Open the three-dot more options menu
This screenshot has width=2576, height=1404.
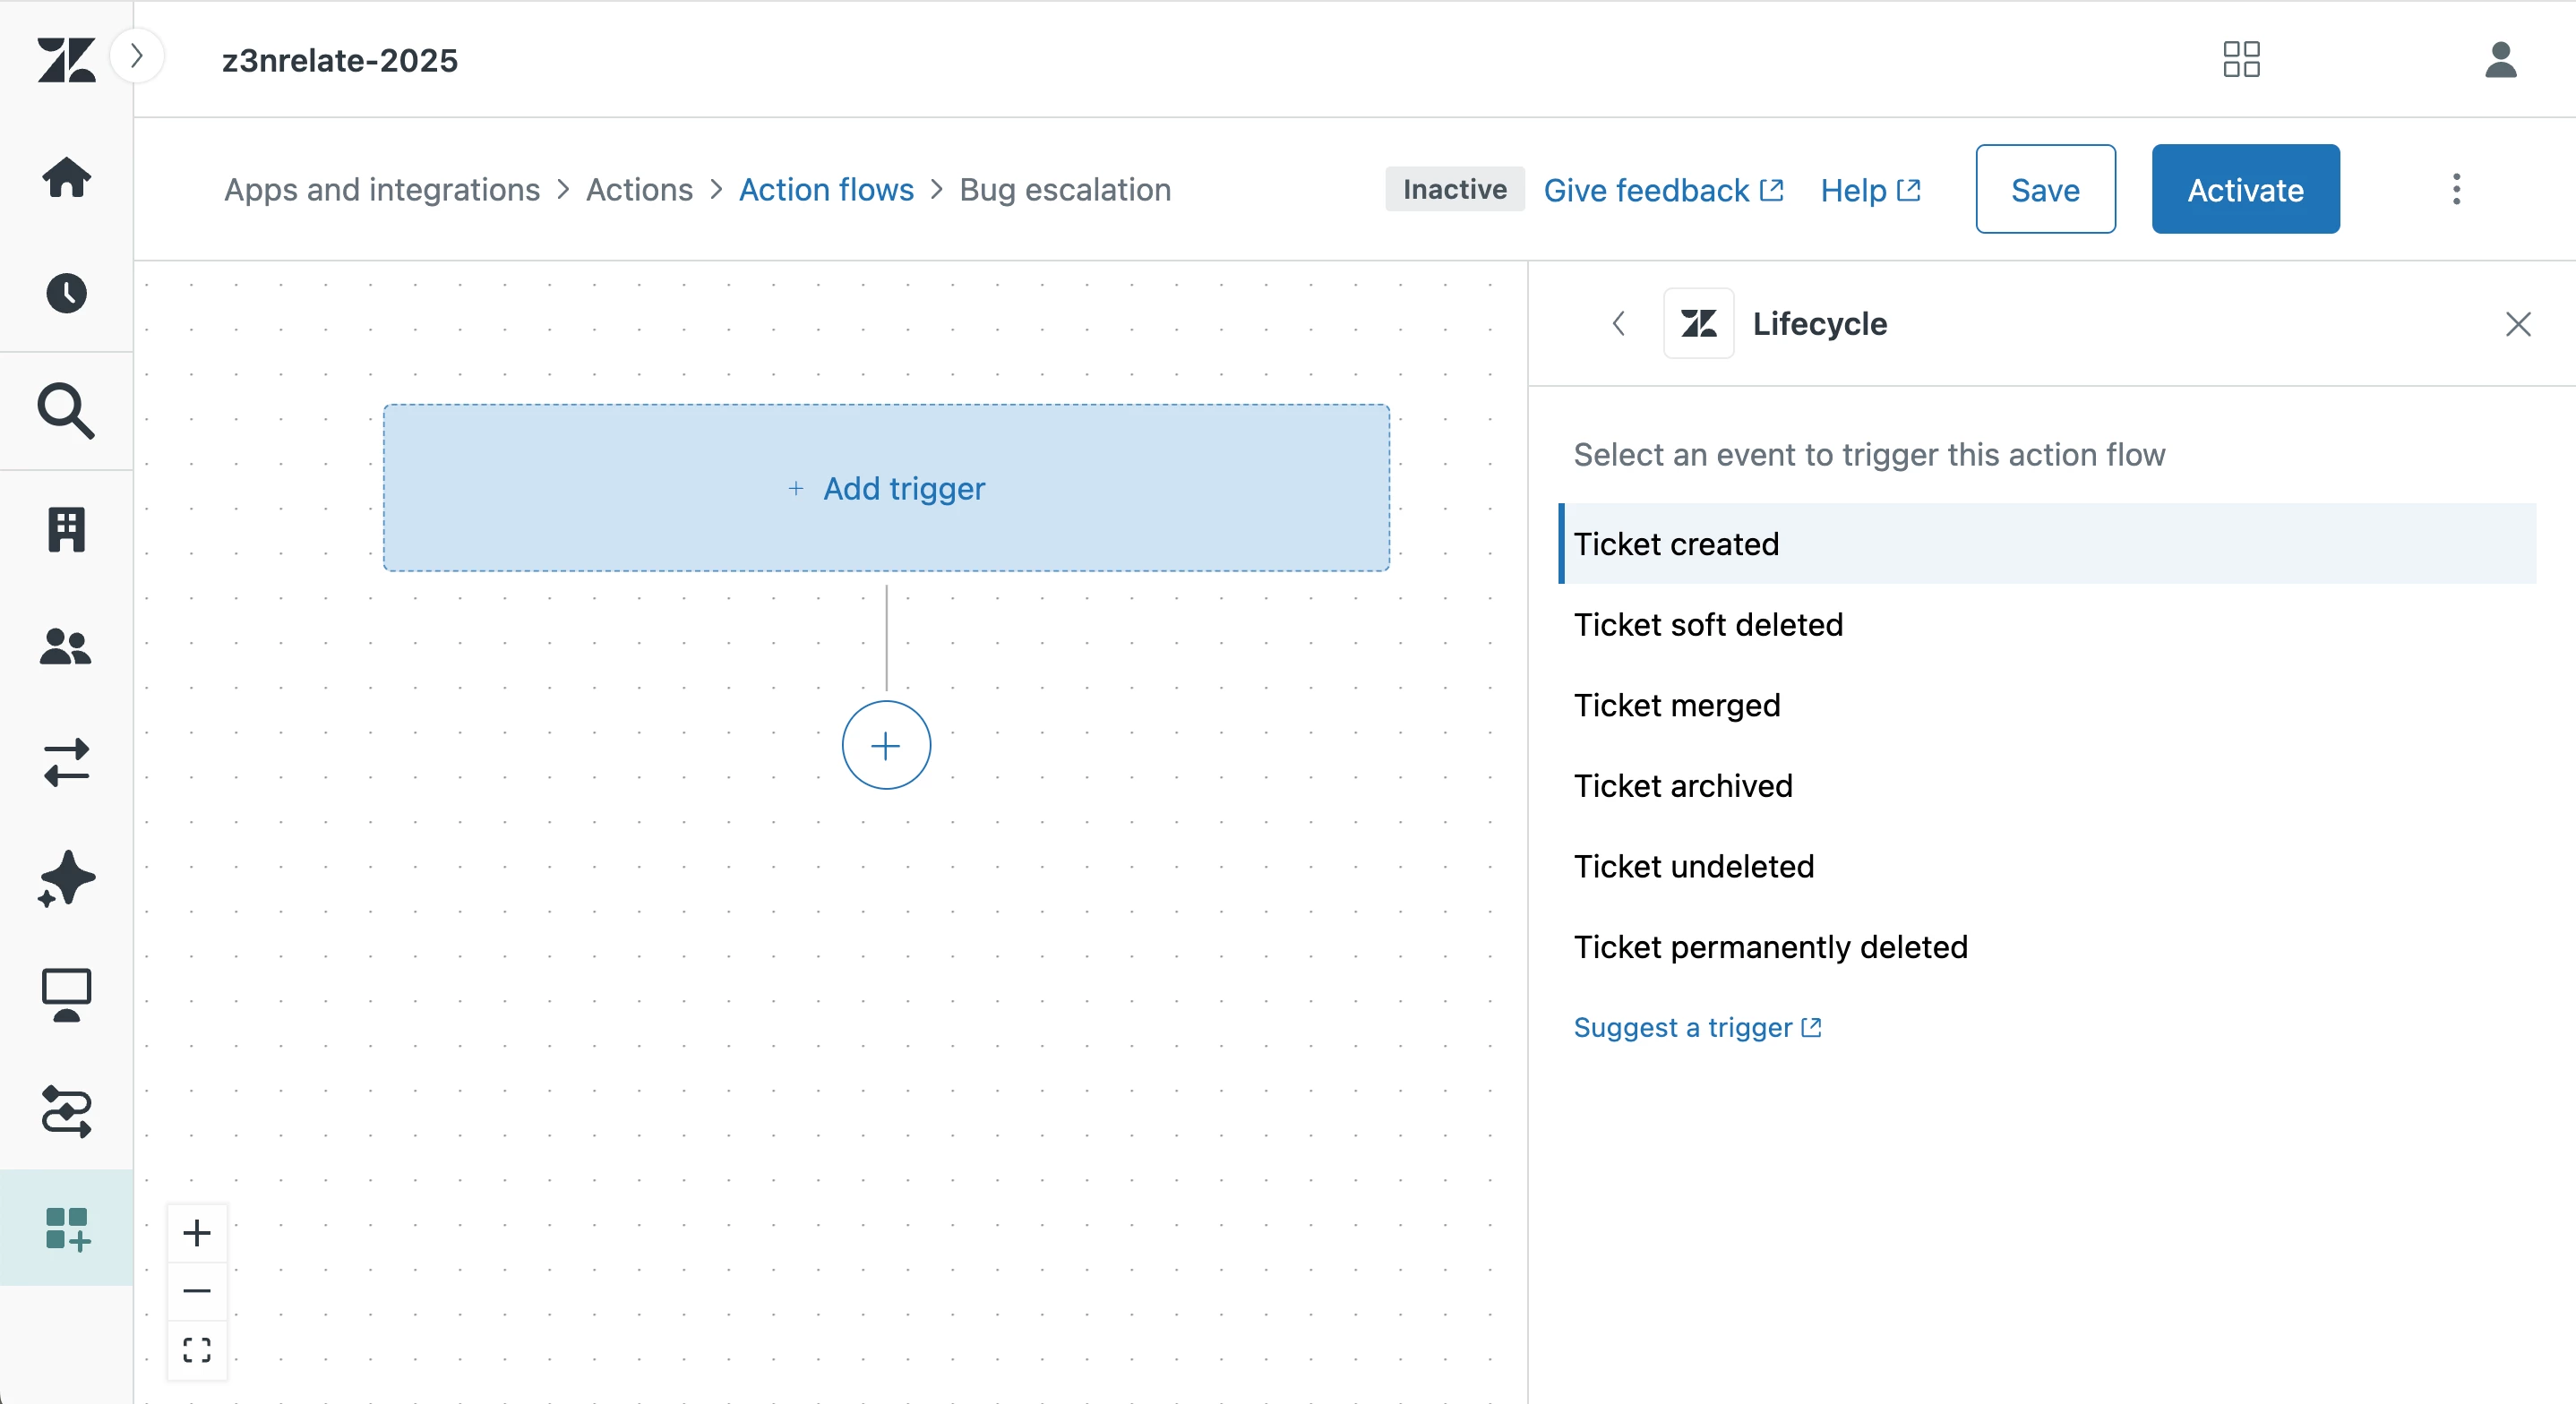pos(2456,189)
